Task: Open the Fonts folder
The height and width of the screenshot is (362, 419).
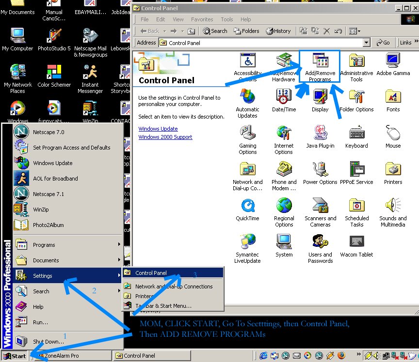Action: pos(393,100)
